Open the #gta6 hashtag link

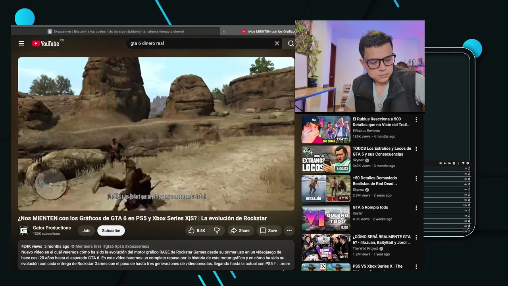[x=108, y=246]
